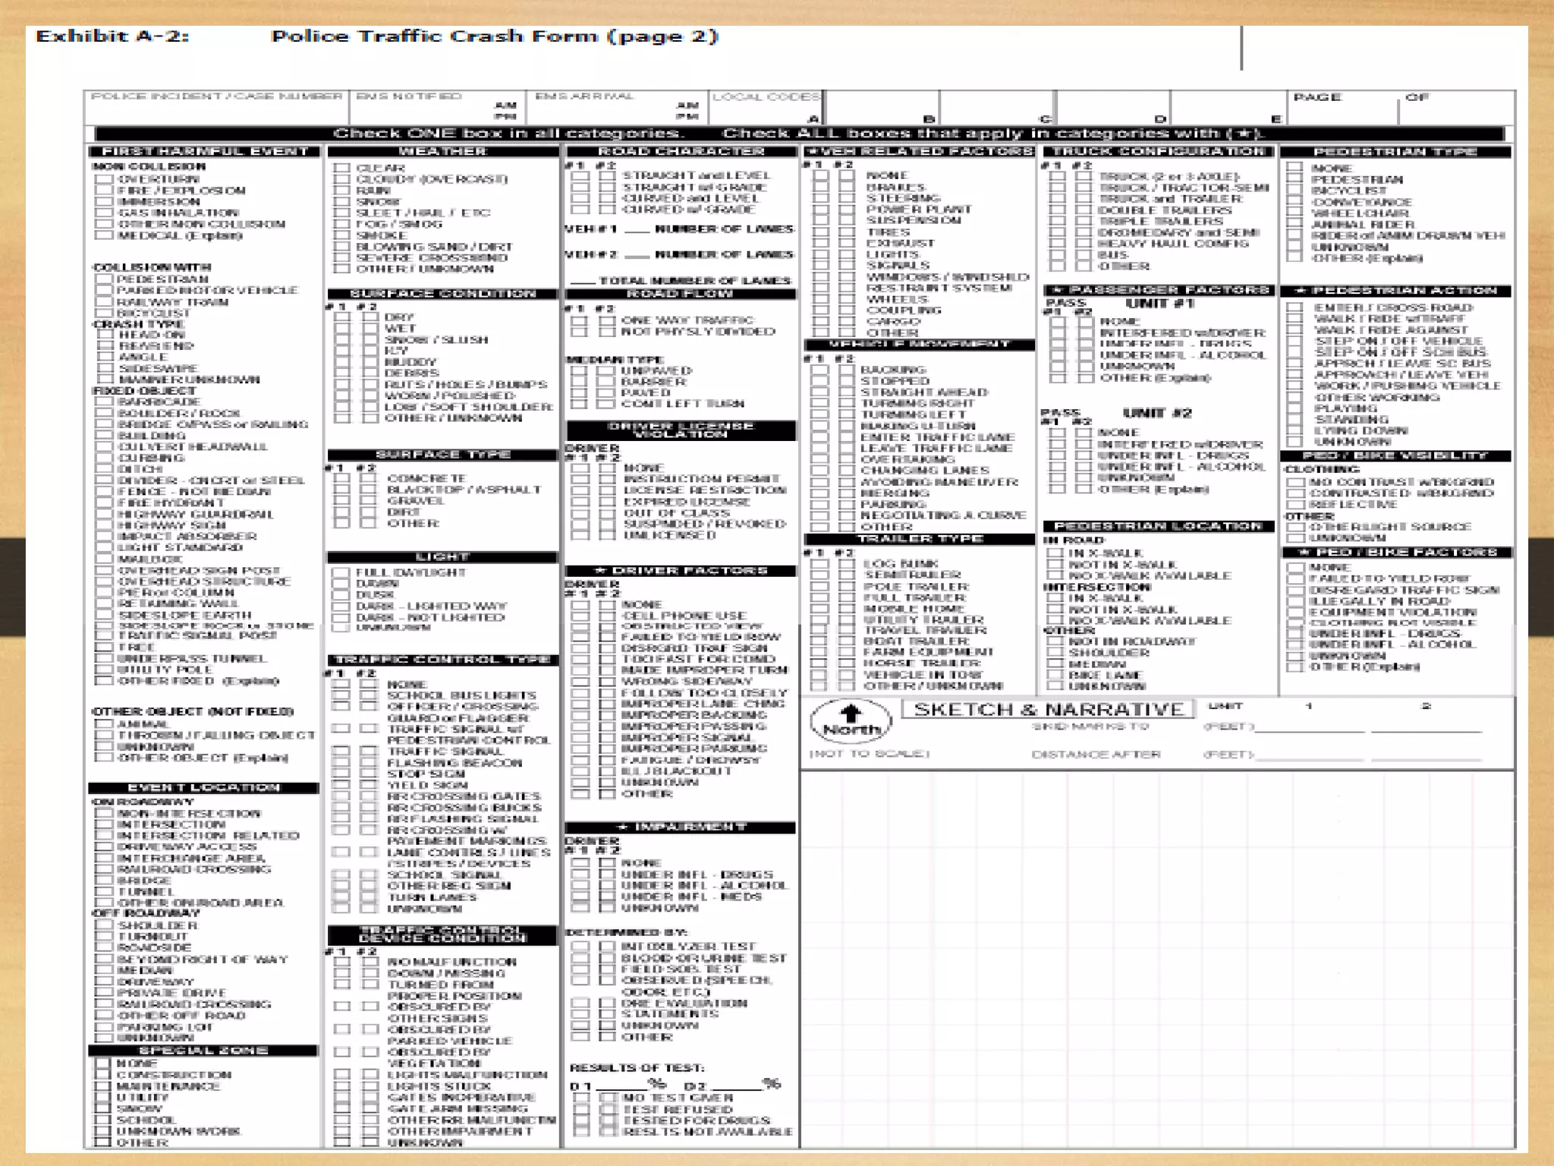Screen dimensions: 1554x1166
Task: Click the Police Incident / Case Number field
Action: [216, 114]
